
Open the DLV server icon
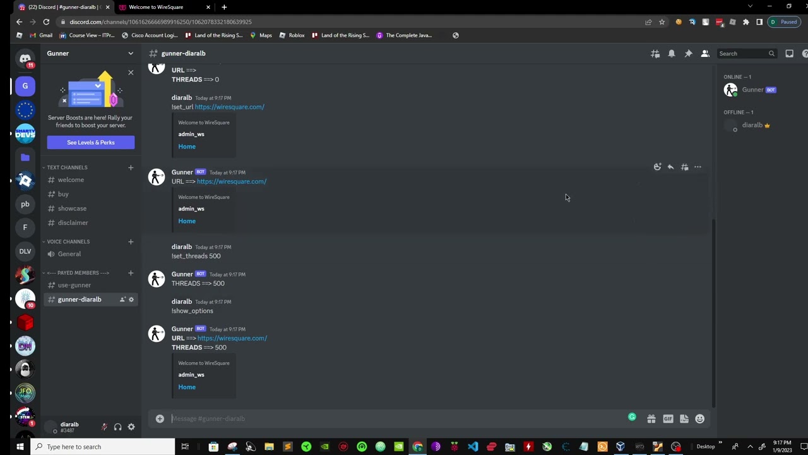(x=25, y=251)
